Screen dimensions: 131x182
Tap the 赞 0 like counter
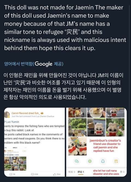(x=122, y=172)
